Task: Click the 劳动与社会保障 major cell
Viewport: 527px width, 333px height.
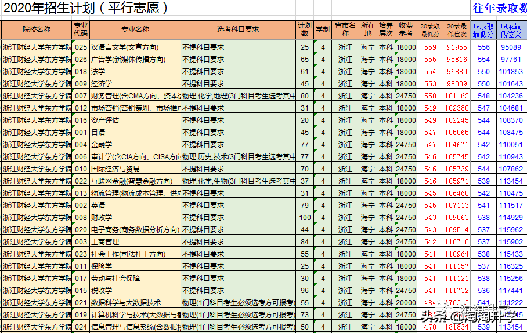Action: [135, 279]
